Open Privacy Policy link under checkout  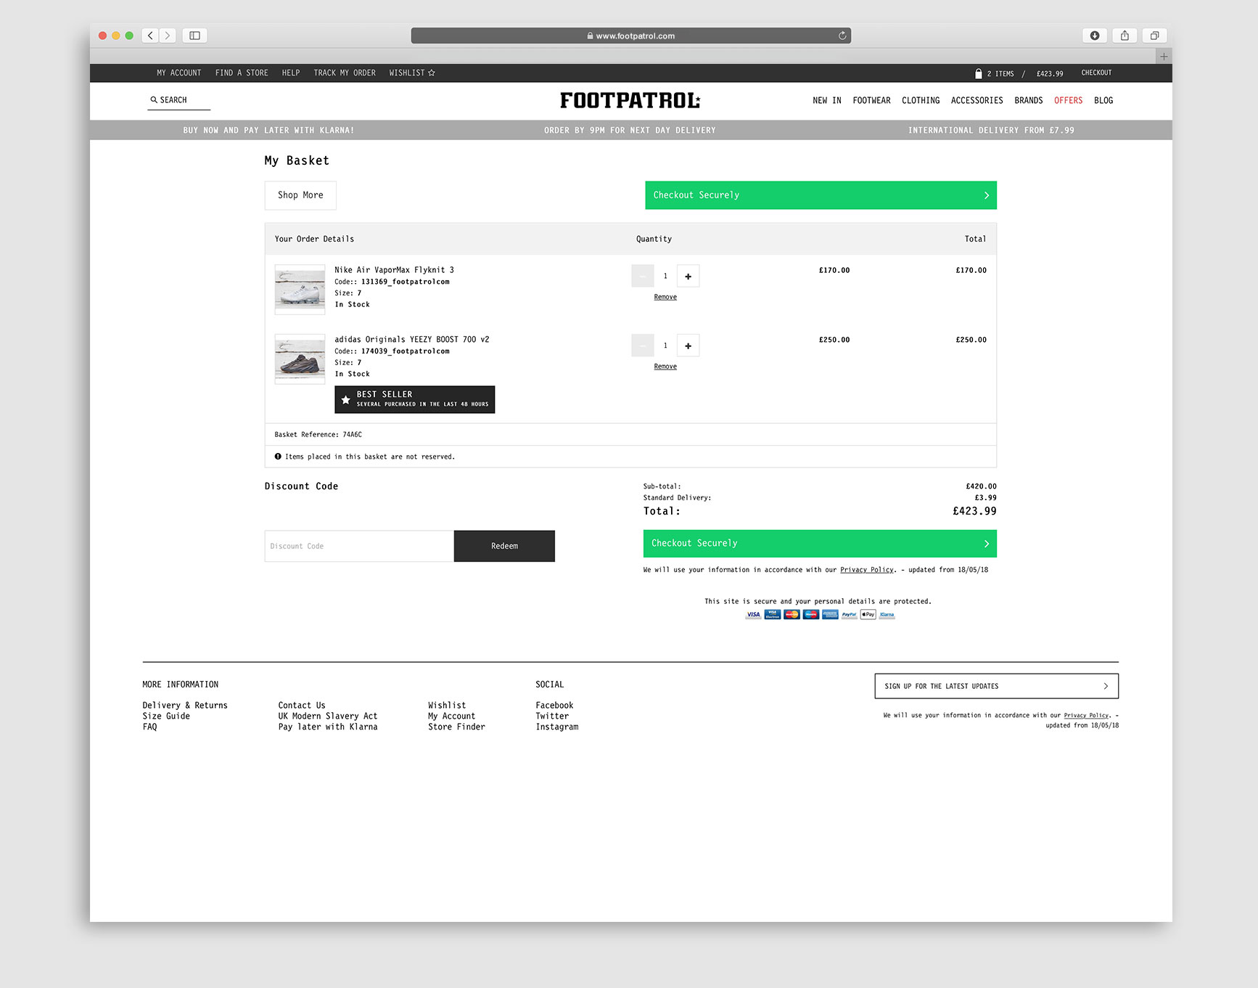867,570
